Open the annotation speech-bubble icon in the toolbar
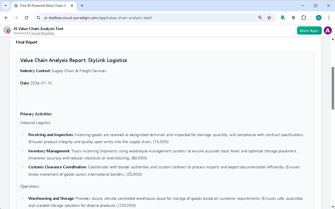Screen dimensions: 335x209 pyautogui.click(x=293, y=17)
